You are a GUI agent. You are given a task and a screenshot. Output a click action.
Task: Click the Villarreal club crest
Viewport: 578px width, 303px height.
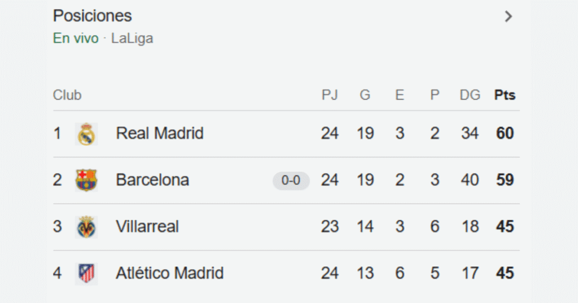[86, 227]
